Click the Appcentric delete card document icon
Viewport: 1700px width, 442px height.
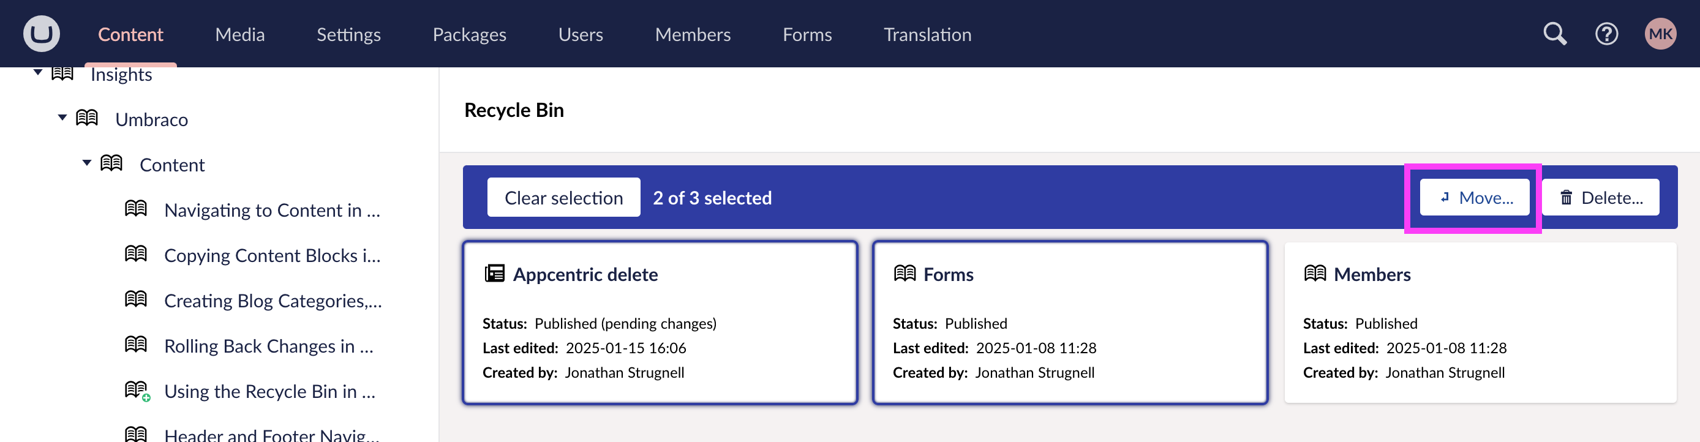coord(494,273)
